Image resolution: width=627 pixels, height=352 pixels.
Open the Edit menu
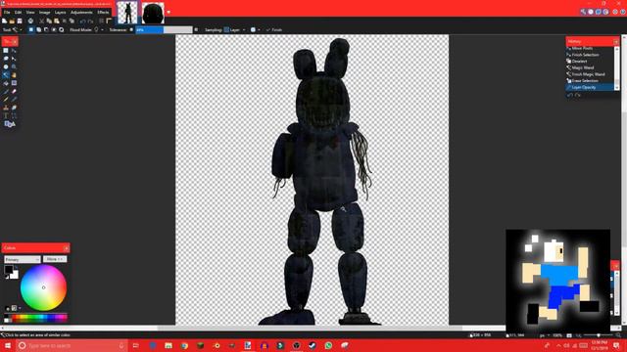[x=18, y=13]
